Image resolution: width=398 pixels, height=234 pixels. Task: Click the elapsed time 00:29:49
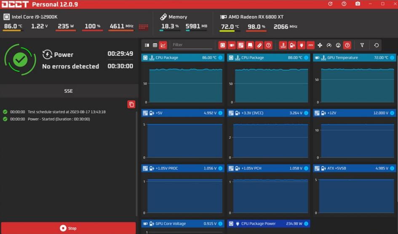click(120, 53)
